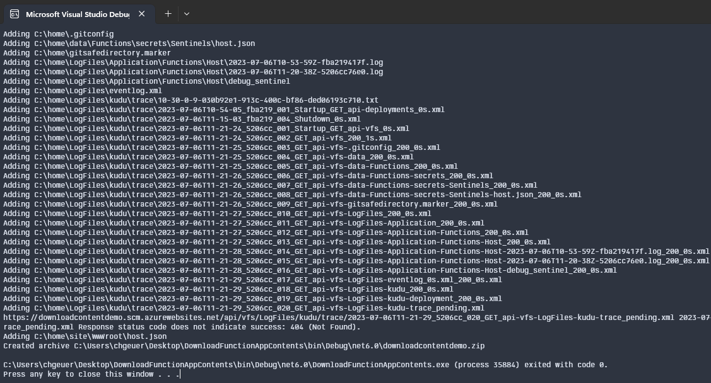Close the Microsoft Visual Studio Debug tab
Image resolution: width=711 pixels, height=383 pixels.
[x=141, y=14]
